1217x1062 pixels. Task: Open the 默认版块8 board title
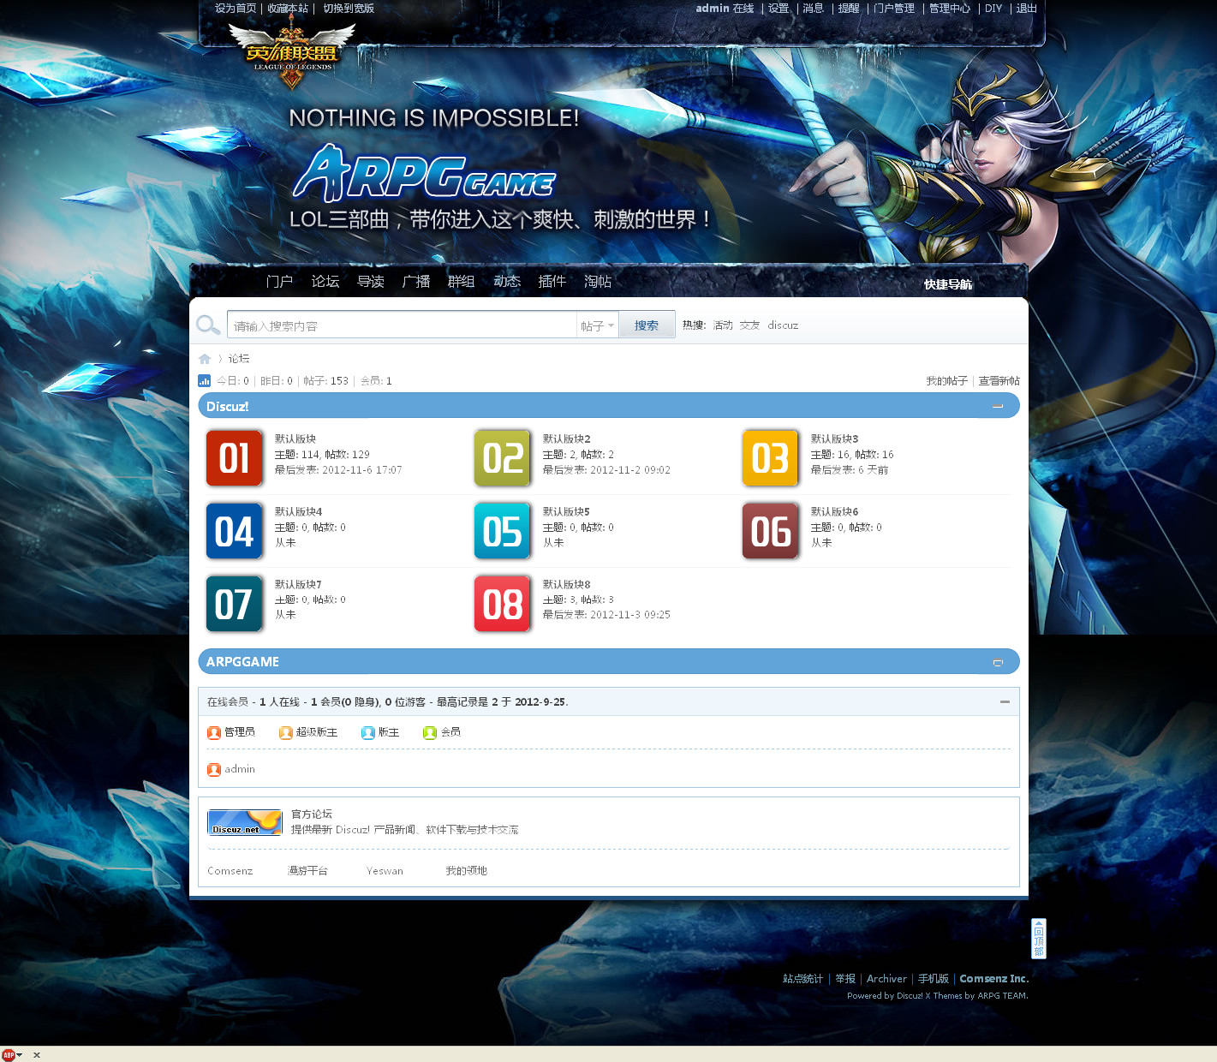(x=566, y=584)
